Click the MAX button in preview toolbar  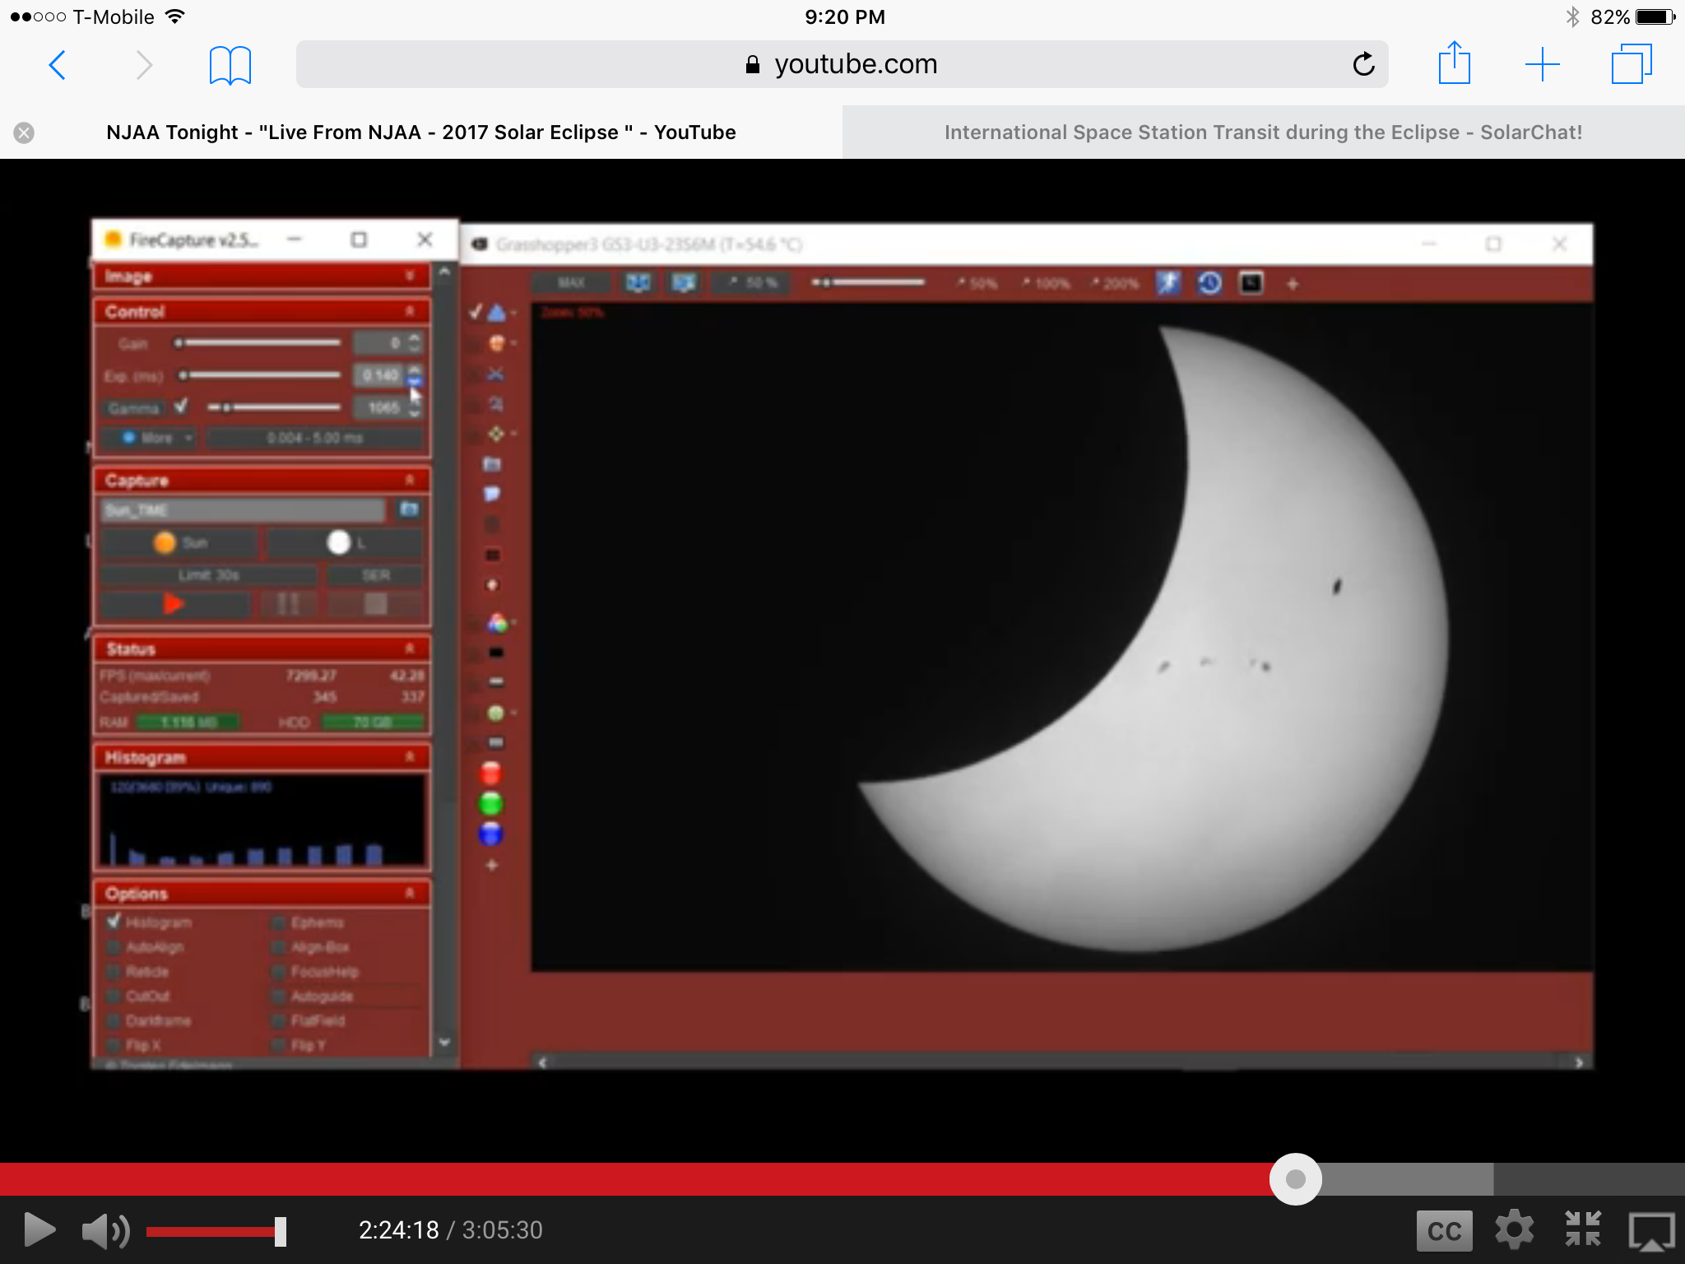571,283
